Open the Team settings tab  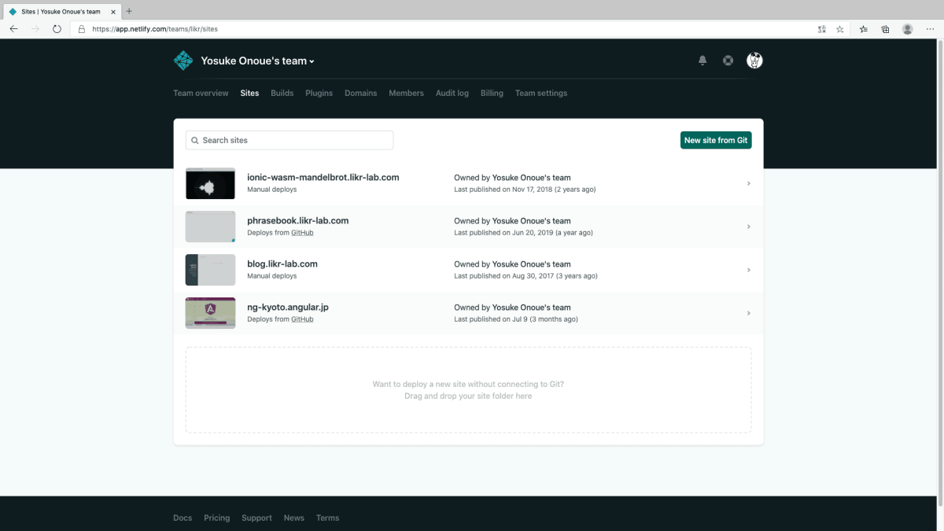[x=541, y=93]
